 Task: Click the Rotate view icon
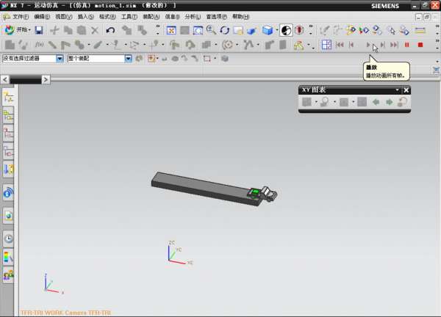coord(225,30)
